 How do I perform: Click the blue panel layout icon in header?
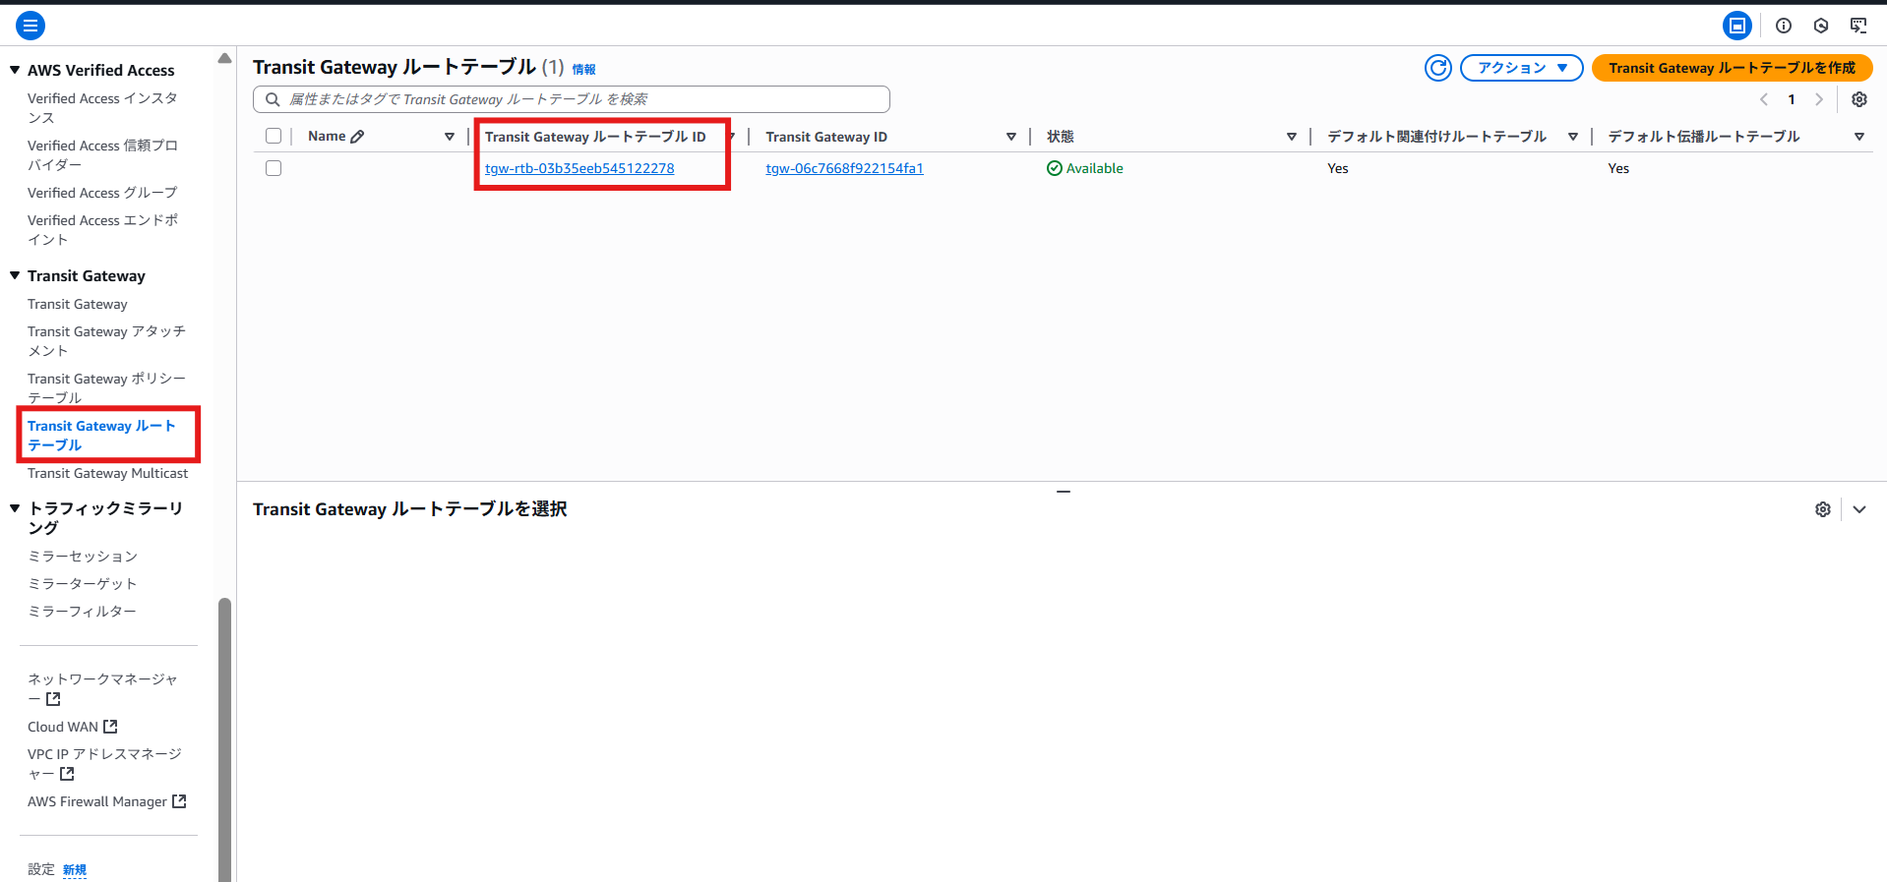(x=1737, y=26)
